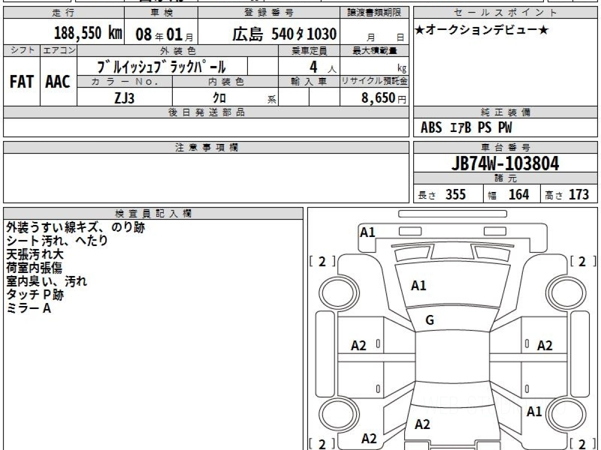This screenshot has height=450, width=601.
Task: Select the note タッチP跡
Action: point(35,295)
